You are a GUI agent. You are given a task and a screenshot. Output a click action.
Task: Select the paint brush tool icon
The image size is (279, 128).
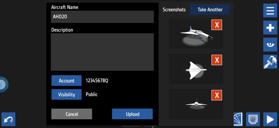(x=270, y=62)
